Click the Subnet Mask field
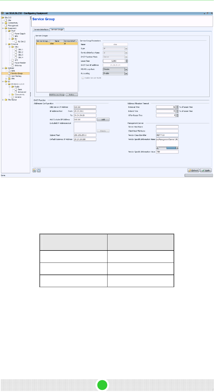214x392 pixels. pyautogui.click(x=85, y=135)
